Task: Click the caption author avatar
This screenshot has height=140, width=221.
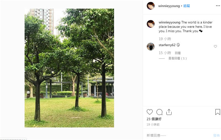Action: click(151, 24)
